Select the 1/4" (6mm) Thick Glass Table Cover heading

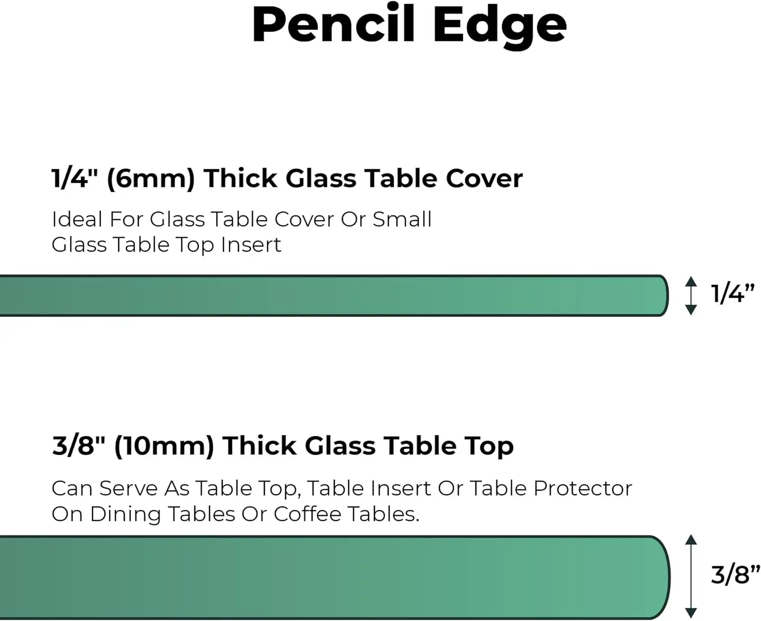click(x=287, y=178)
